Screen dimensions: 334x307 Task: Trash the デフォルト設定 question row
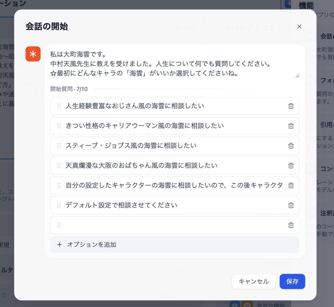[x=291, y=205]
